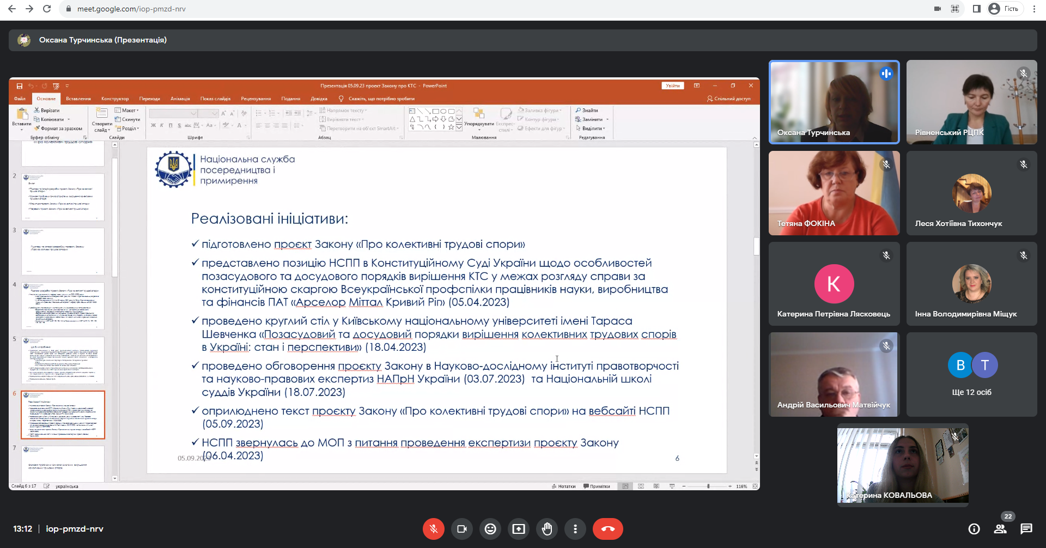Click Формат за зразком brush
Image resolution: width=1046 pixels, height=548 pixels.
[x=58, y=129]
